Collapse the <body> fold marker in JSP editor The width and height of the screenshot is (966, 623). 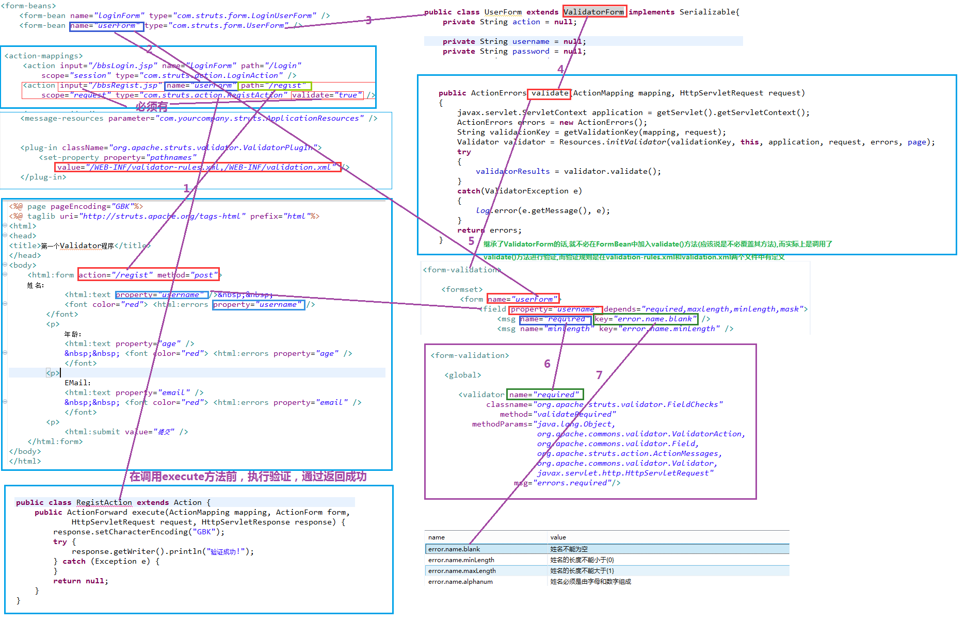(5, 265)
